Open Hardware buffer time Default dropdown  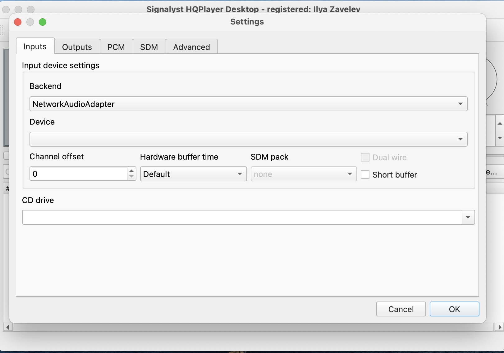pyautogui.click(x=193, y=174)
